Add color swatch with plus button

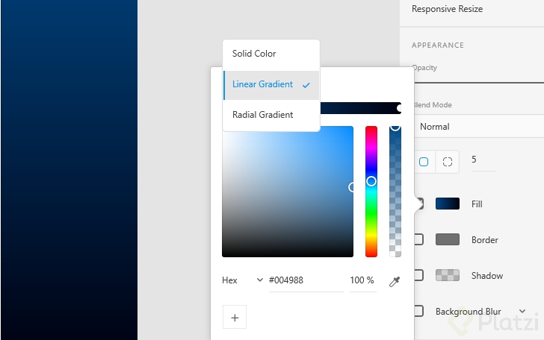coord(235,317)
